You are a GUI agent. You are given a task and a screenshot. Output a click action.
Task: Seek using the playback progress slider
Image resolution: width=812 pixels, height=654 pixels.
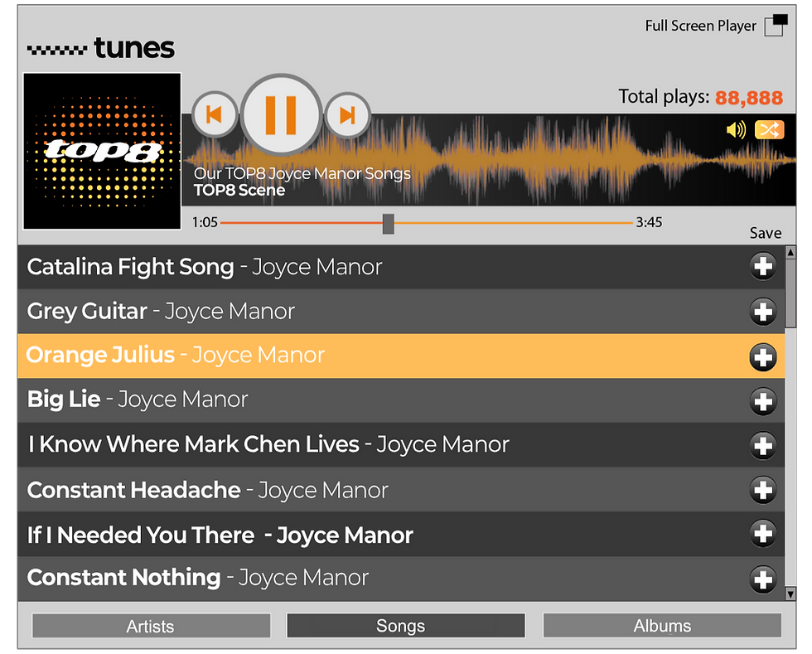pos(388,223)
